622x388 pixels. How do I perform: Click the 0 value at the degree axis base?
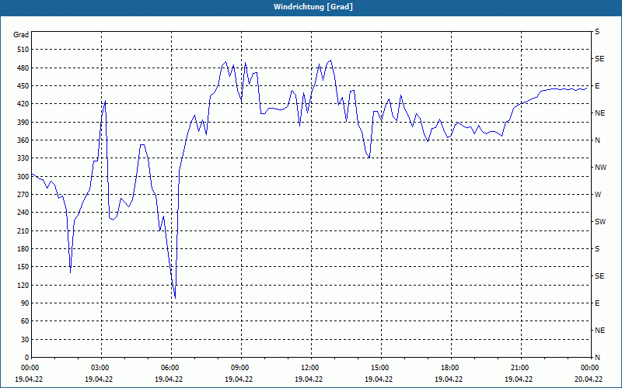pos(27,358)
